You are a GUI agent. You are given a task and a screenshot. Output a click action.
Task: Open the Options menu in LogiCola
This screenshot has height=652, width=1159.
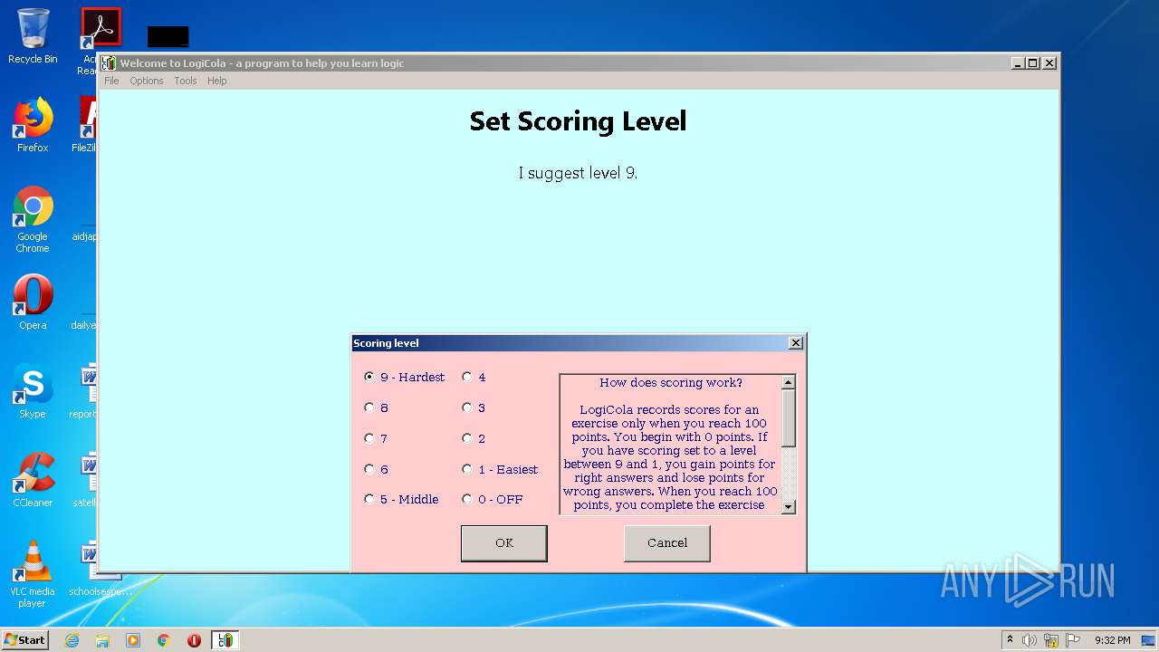tap(147, 81)
